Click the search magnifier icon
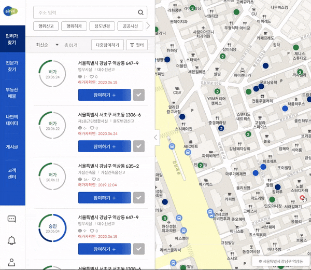 click(140, 12)
